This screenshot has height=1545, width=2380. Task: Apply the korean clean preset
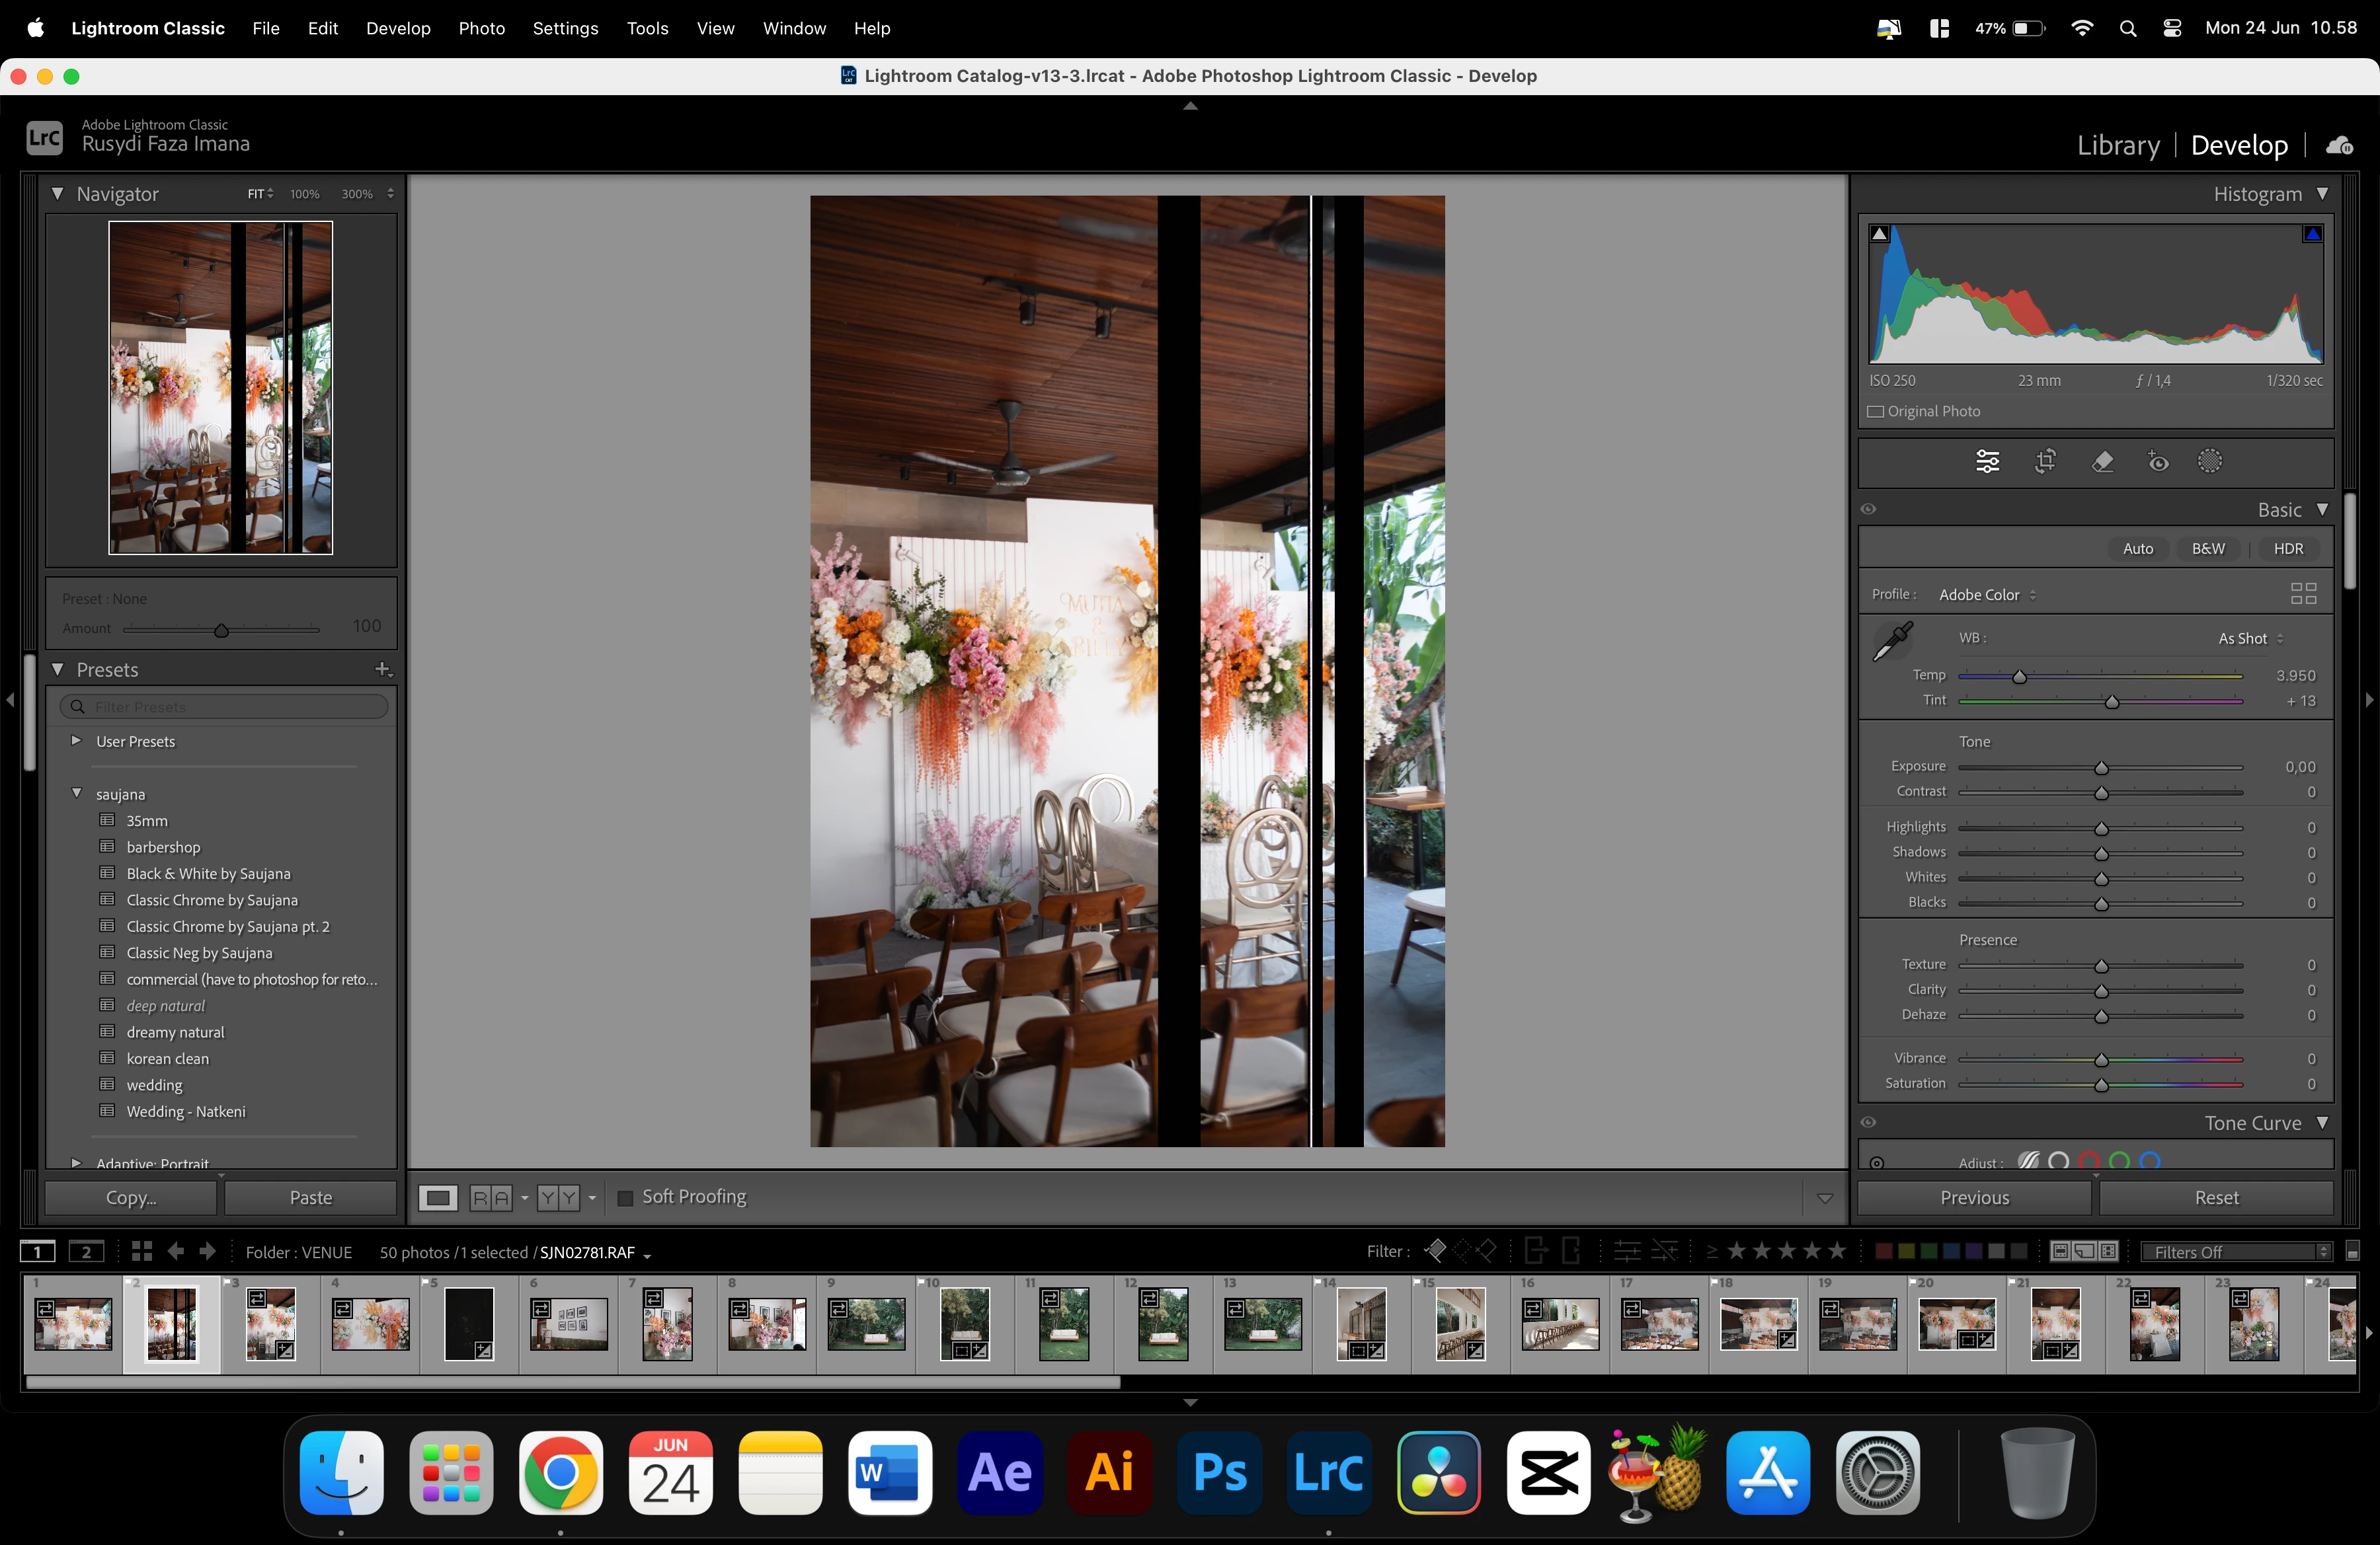point(167,1059)
